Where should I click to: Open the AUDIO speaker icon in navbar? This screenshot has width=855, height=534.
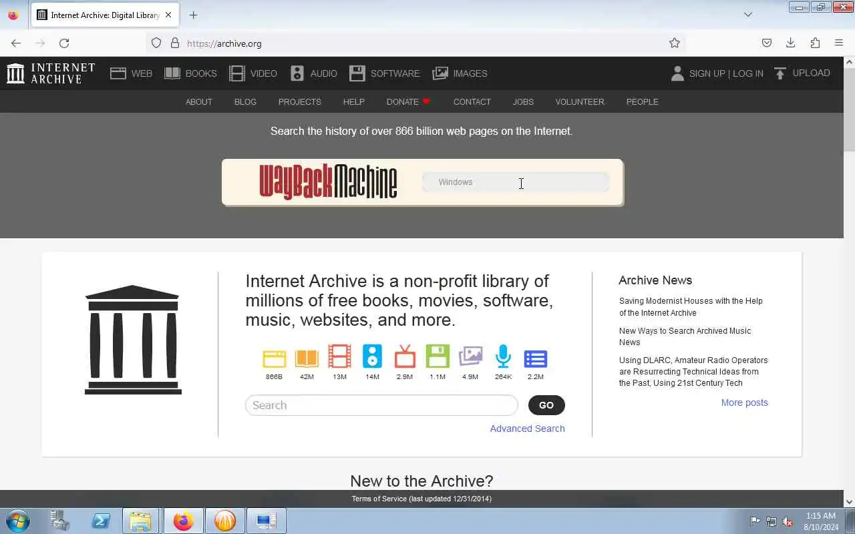point(297,73)
